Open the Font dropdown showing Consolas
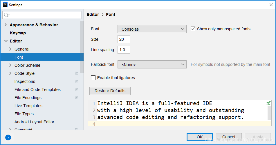 coord(152,29)
